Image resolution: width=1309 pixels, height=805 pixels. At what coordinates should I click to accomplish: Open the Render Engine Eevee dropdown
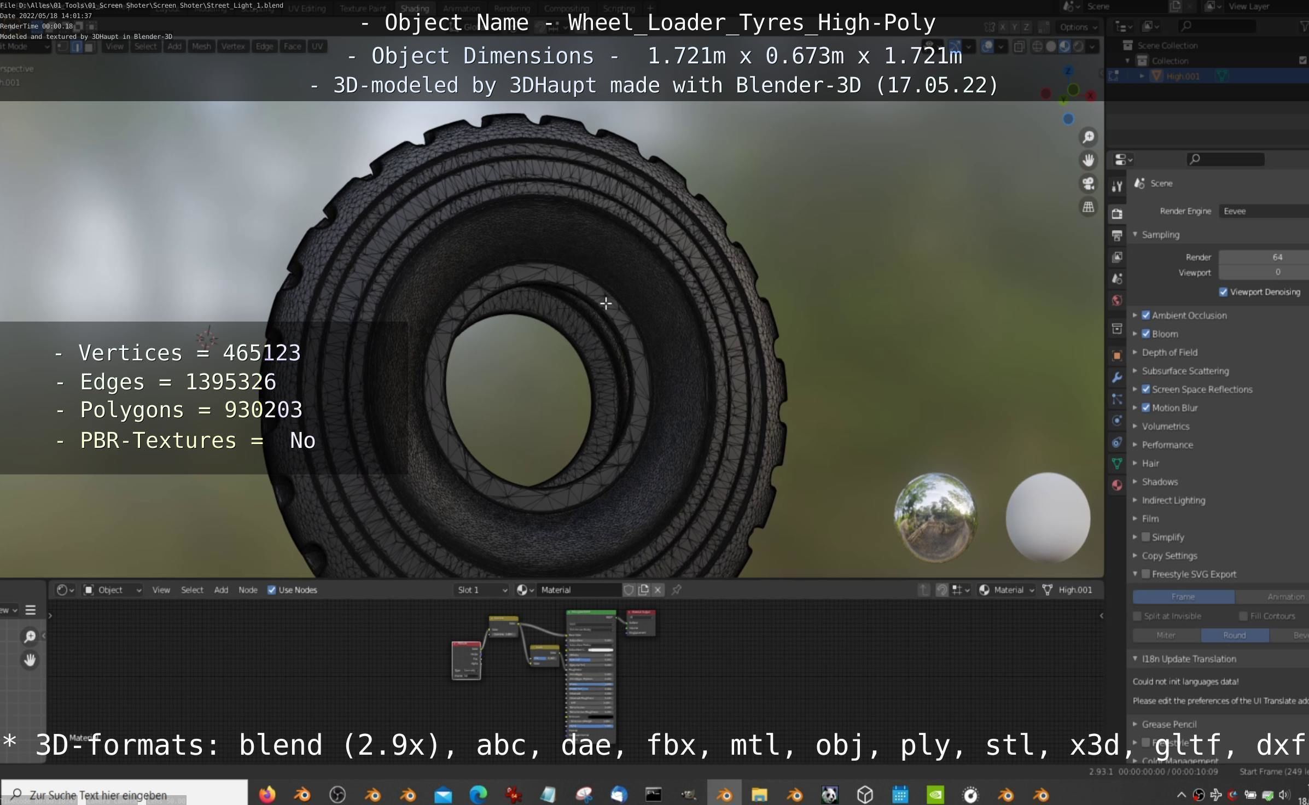point(1264,211)
